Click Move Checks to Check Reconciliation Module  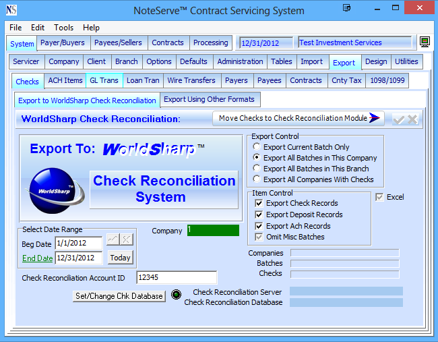(x=299, y=118)
